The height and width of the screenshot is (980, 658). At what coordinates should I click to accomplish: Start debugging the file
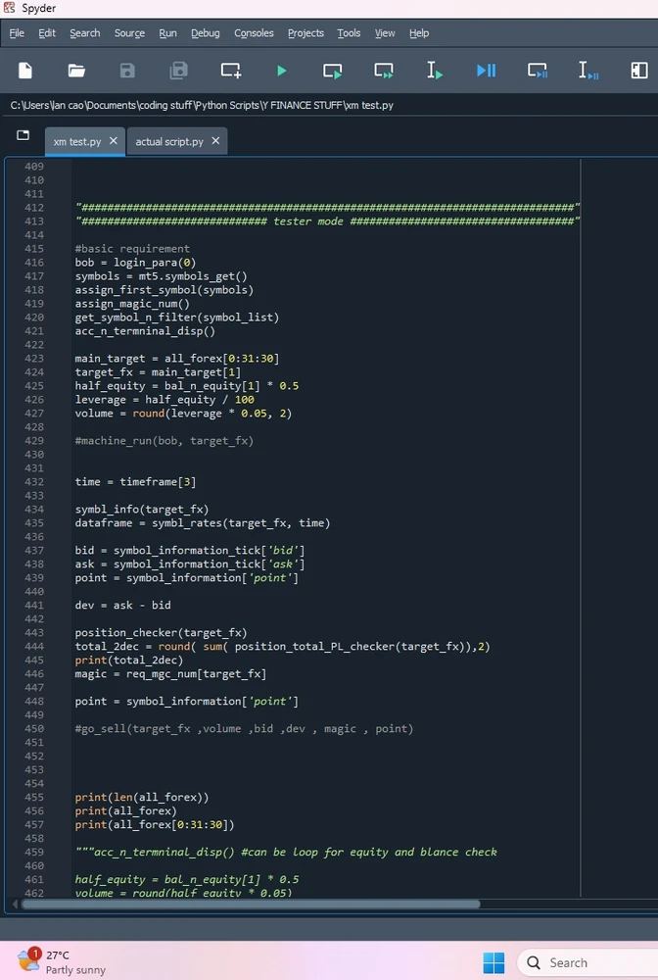tap(486, 71)
